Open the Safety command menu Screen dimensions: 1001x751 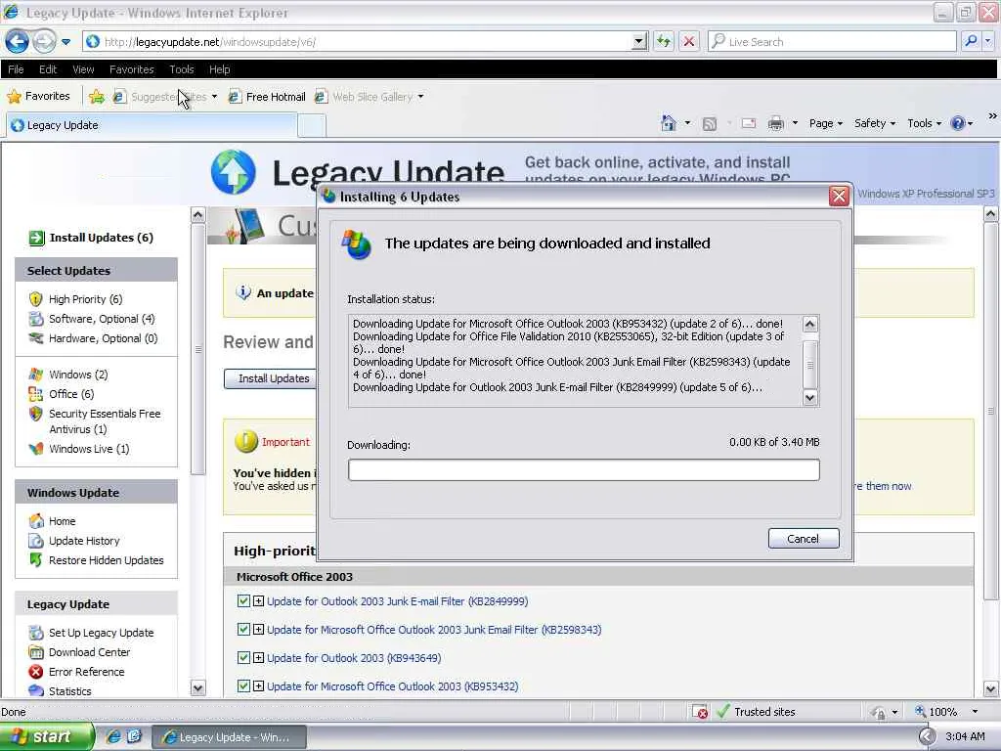click(875, 123)
